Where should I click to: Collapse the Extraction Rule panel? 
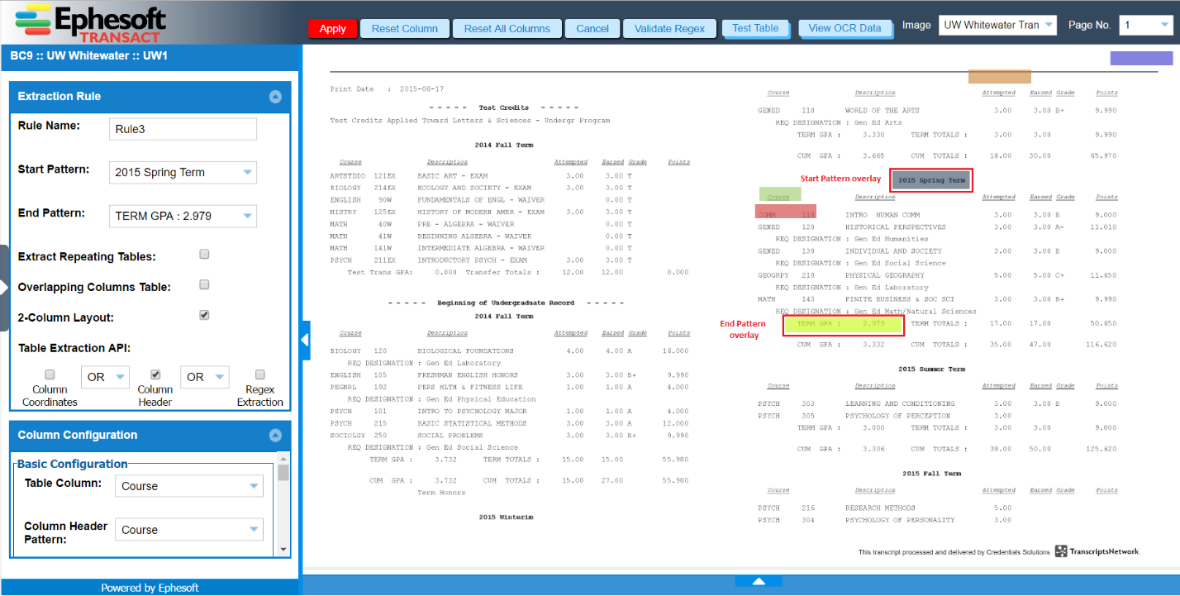coord(275,97)
